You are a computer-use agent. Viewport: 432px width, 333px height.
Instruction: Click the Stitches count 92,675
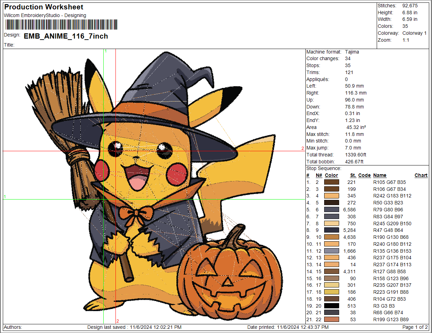click(410, 6)
